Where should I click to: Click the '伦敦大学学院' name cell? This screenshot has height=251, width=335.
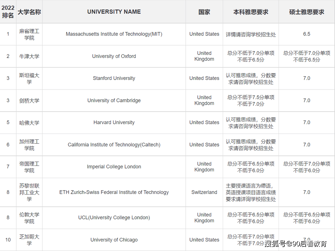pos(29,218)
